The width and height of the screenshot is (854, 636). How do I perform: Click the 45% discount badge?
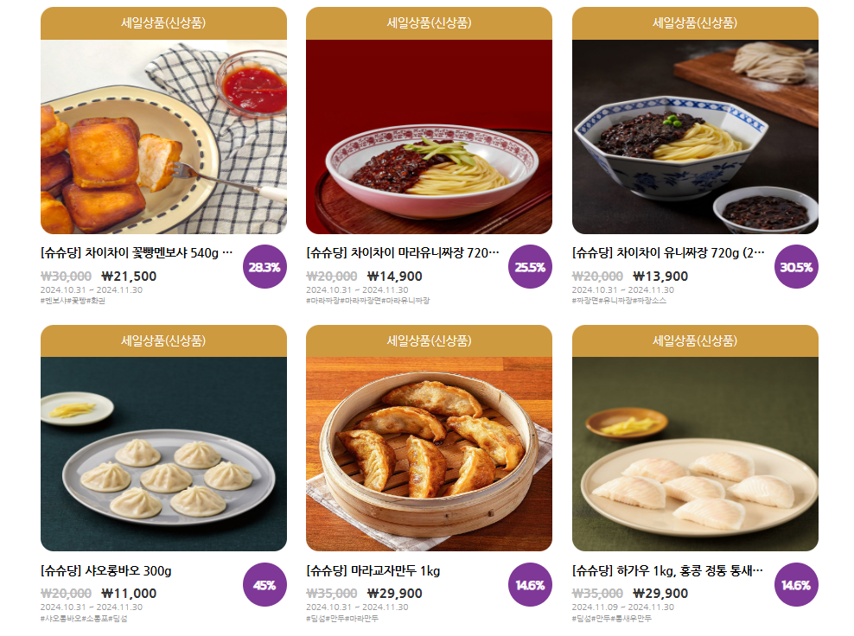(x=264, y=585)
